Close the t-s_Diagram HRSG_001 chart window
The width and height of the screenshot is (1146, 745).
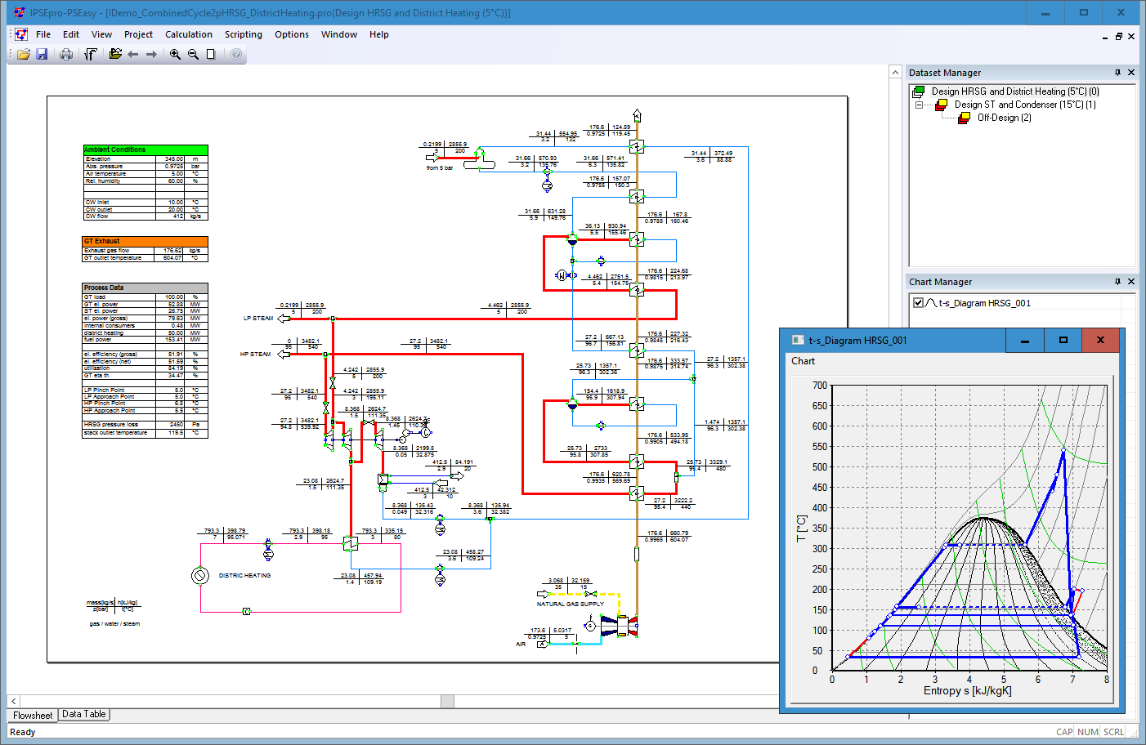click(x=1100, y=340)
